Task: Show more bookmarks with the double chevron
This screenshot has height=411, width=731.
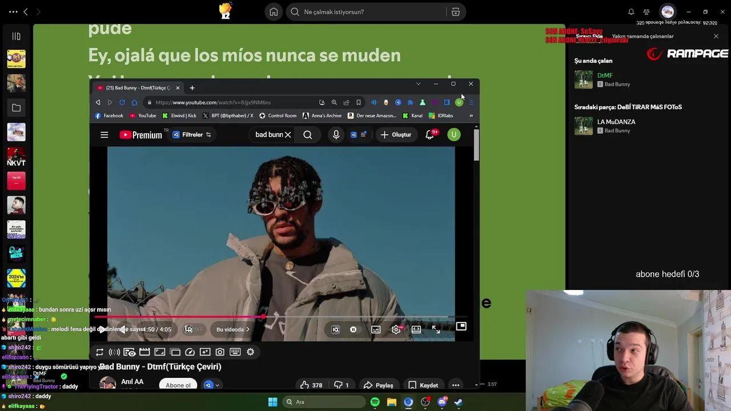Action: click(471, 116)
